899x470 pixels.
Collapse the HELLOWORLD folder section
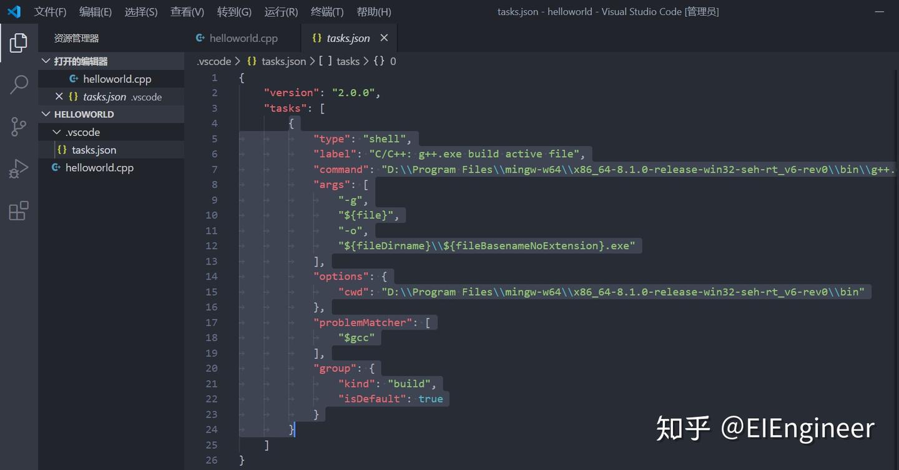46,114
